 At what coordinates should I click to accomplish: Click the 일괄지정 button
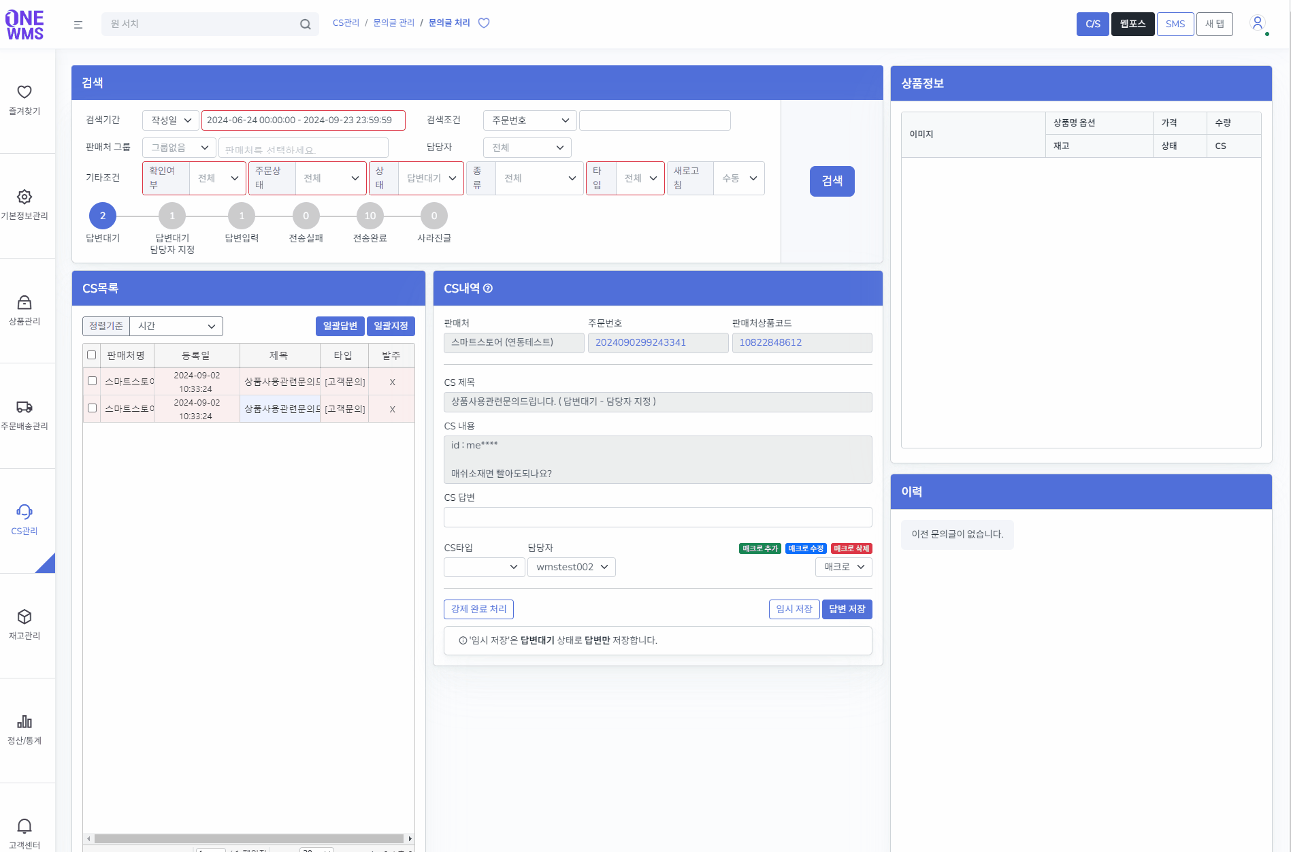tap(391, 327)
